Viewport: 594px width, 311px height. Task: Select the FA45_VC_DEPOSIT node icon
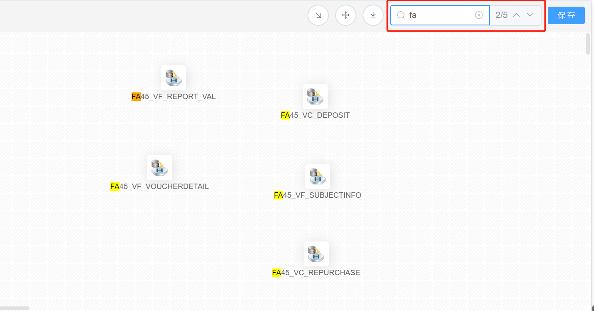point(316,97)
